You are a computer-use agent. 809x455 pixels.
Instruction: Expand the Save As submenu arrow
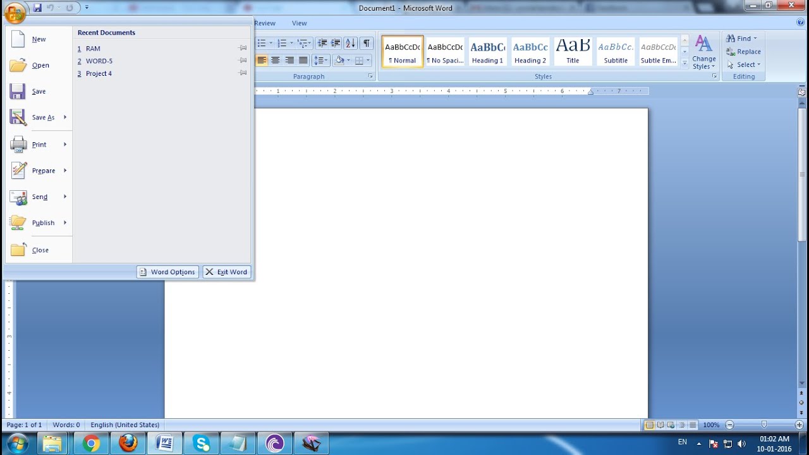click(x=64, y=118)
